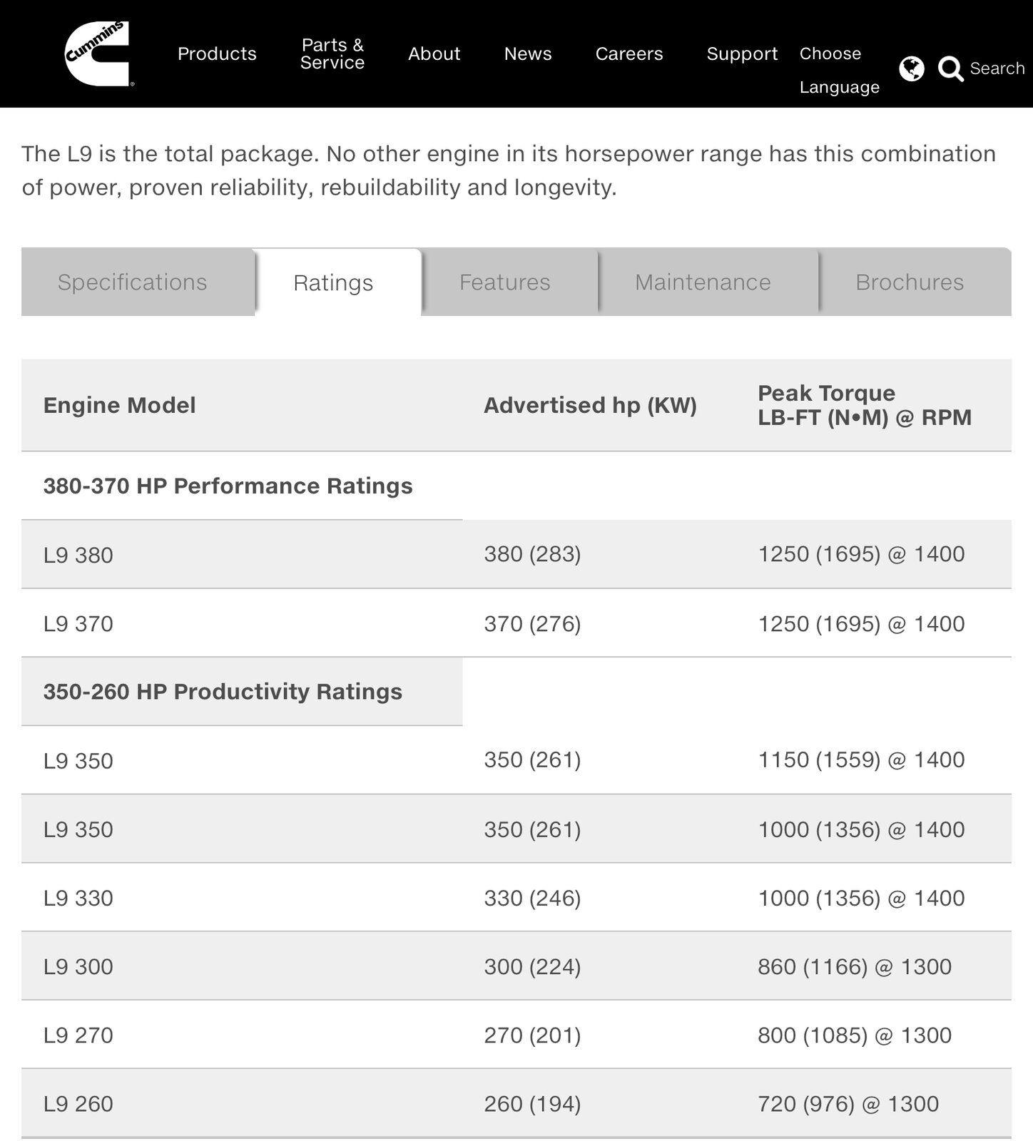
Task: Open the Parts & Service menu
Action: tap(332, 53)
